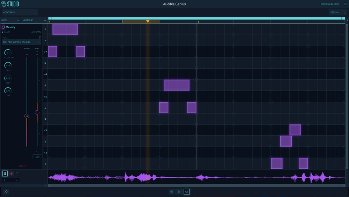The height and width of the screenshot is (197, 349).
Task: Open Building Blocks from the top bar
Action: tap(329, 4)
